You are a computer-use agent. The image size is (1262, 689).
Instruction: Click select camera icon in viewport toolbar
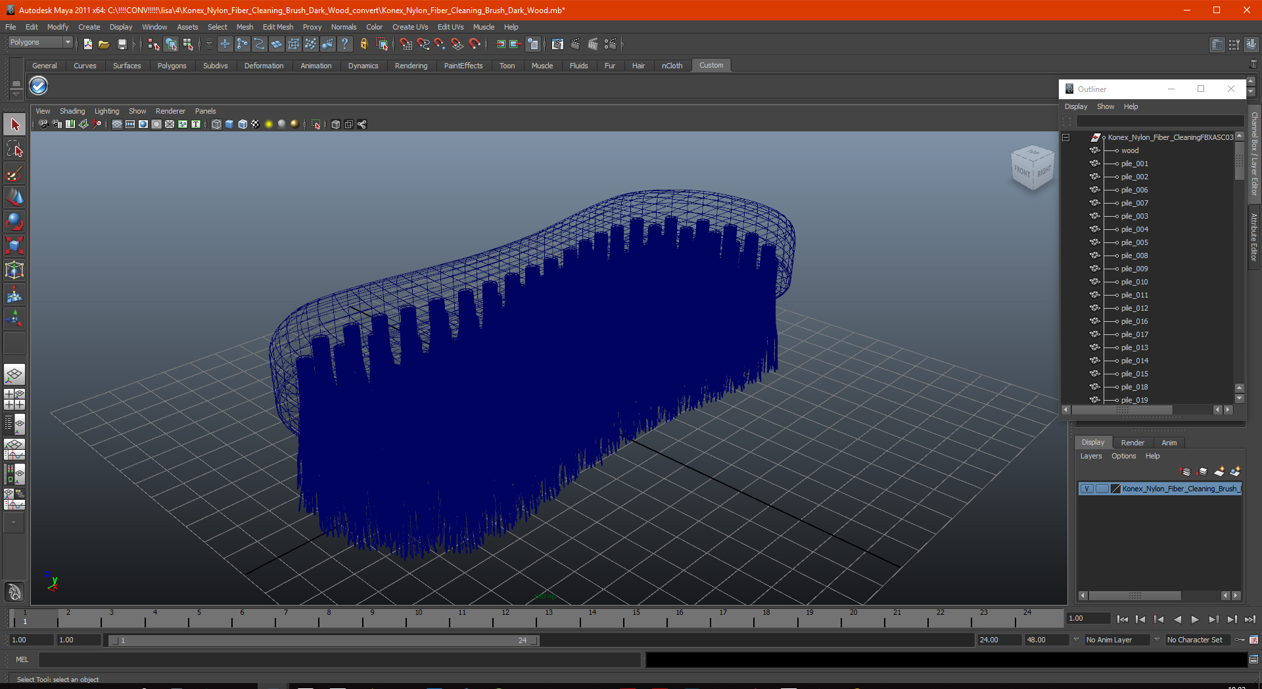point(43,124)
